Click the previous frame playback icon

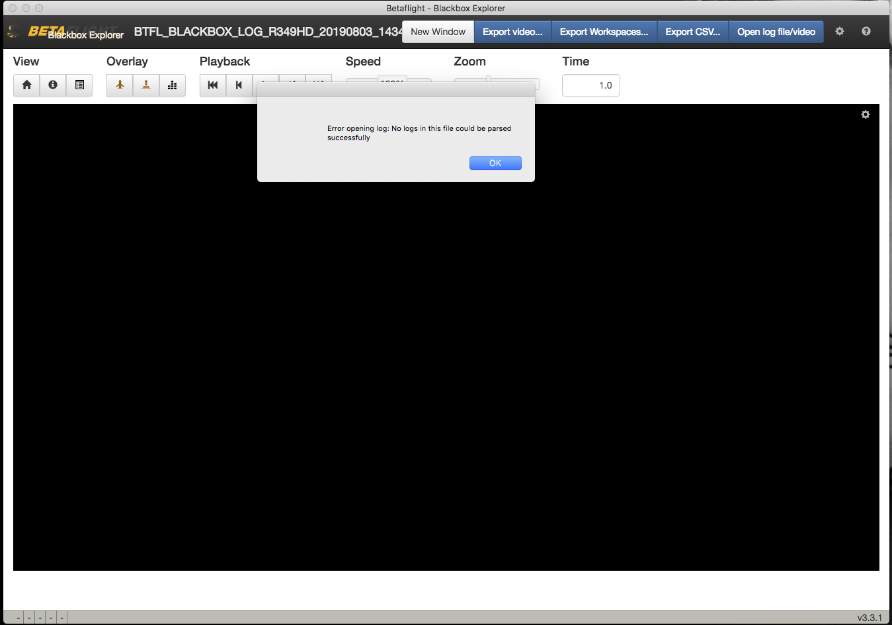(x=239, y=85)
